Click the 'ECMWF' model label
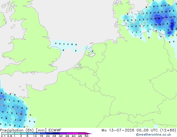The image size is (177, 137). pyautogui.click(x=55, y=130)
